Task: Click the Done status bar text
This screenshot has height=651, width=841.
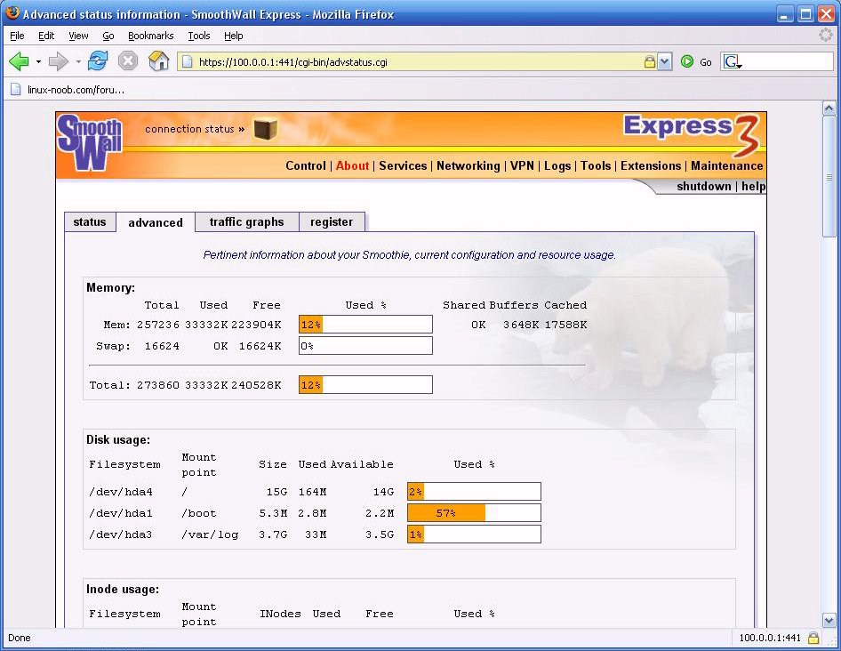Action: tap(20, 638)
